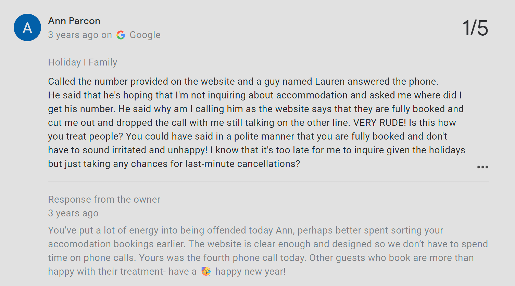The image size is (515, 286).
Task: Click the review's first line about Lauren
Action: [243, 82]
